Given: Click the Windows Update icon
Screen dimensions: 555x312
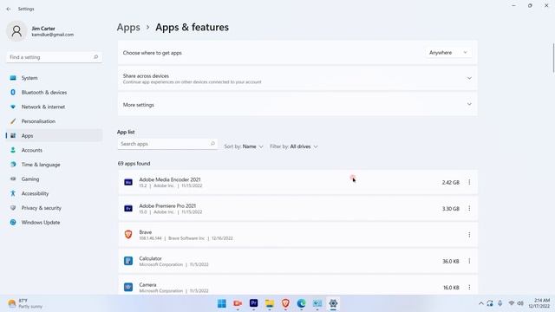Looking at the screenshot, I should click(13, 223).
